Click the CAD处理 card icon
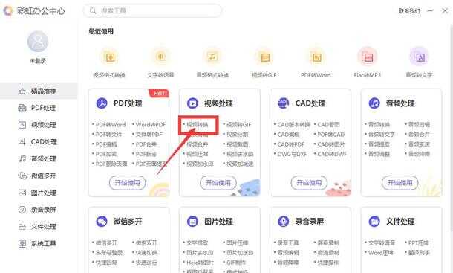This screenshot has height=273, width=453. coord(284,103)
